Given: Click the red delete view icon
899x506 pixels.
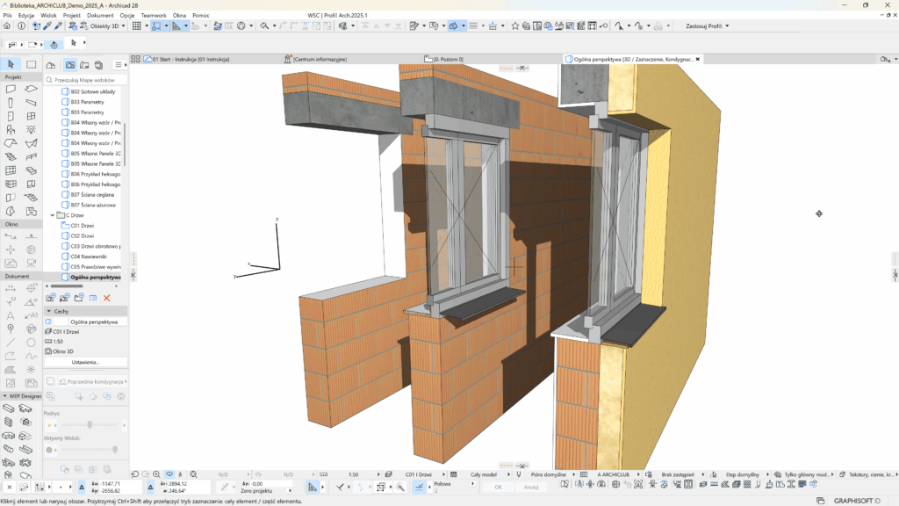Looking at the screenshot, I should (x=107, y=298).
